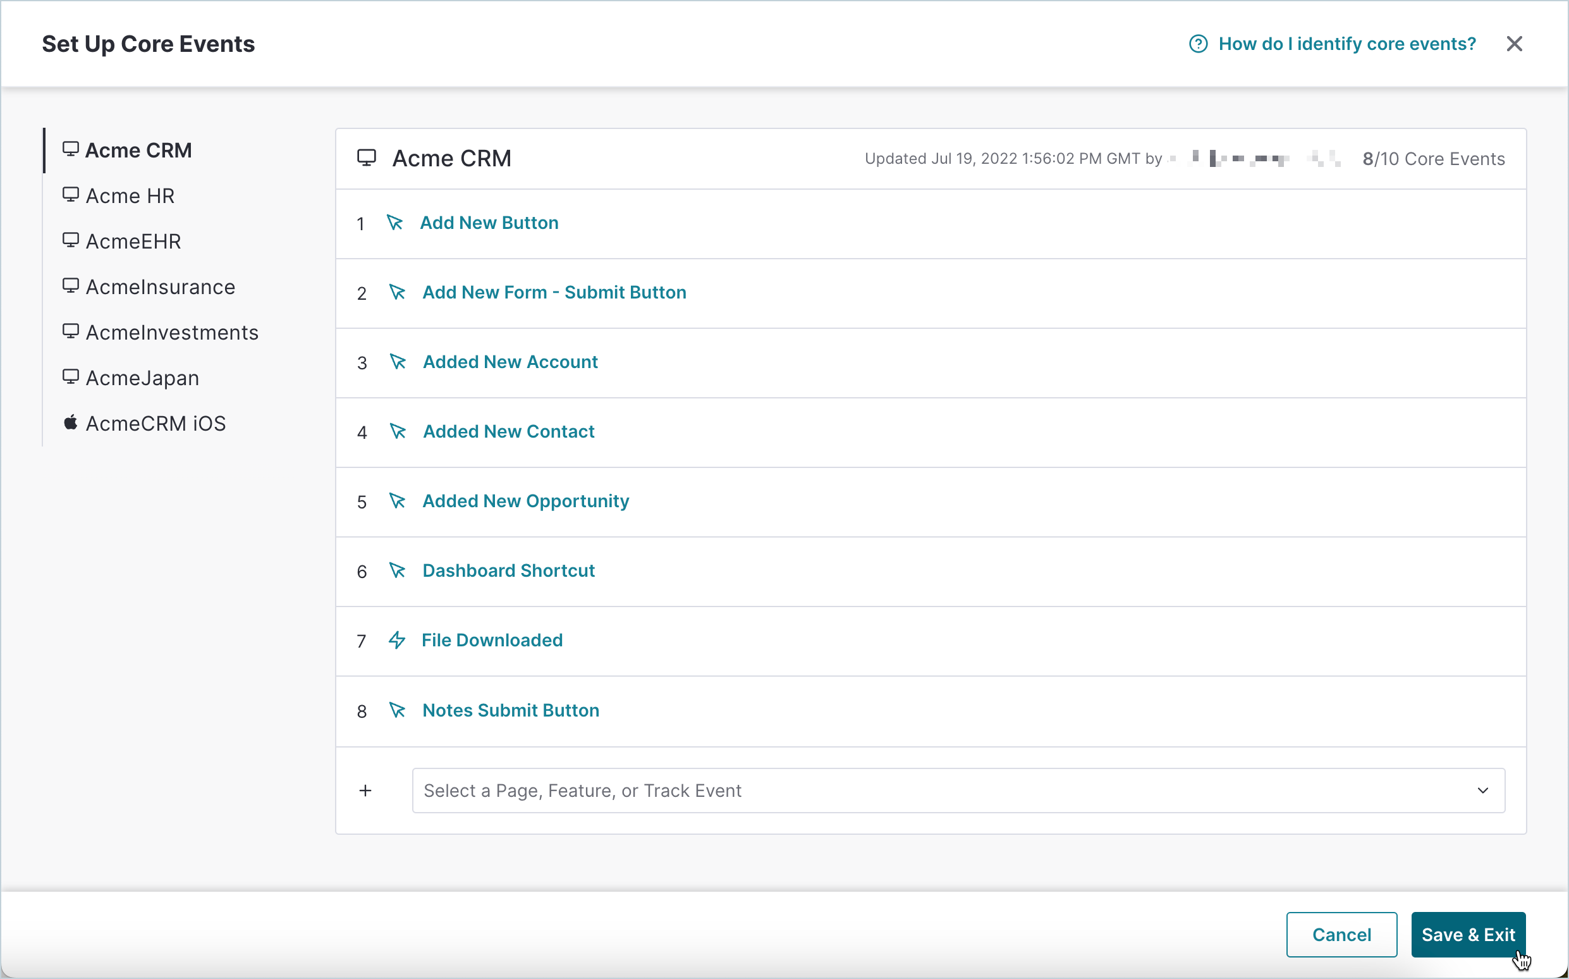Open the File Downloaded track event
Image resolution: width=1569 pixels, height=979 pixels.
tap(492, 641)
